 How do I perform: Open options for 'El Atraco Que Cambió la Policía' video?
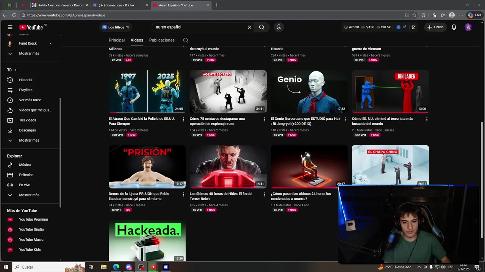click(x=184, y=119)
